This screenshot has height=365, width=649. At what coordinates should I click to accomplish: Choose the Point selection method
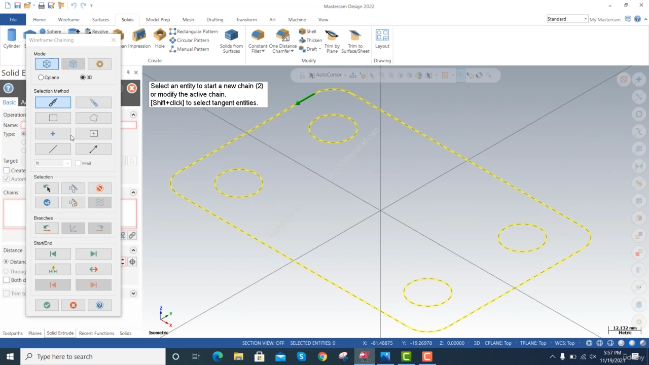pyautogui.click(x=53, y=133)
